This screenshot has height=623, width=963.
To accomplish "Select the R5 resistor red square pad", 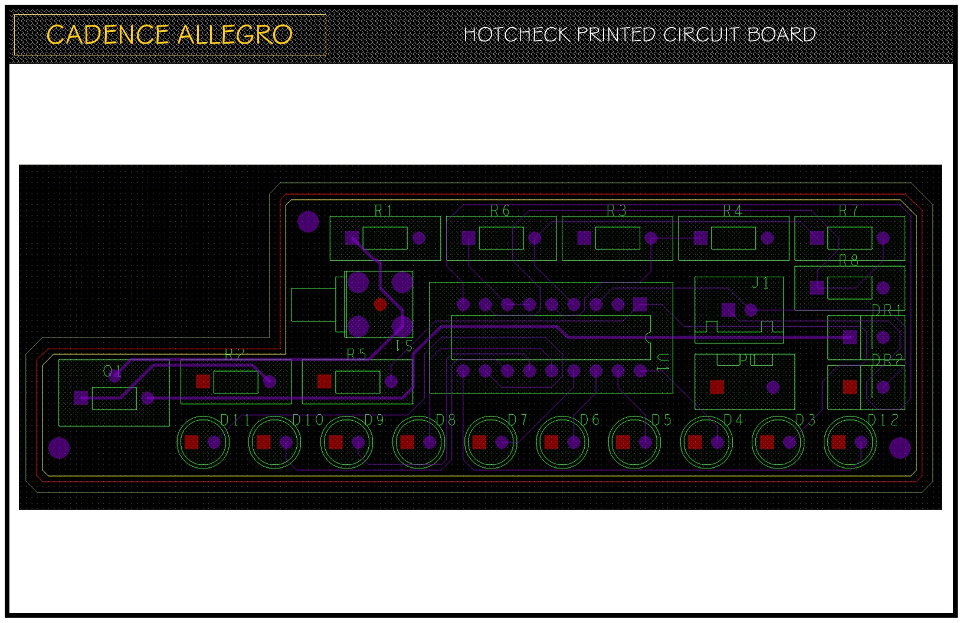I will pyautogui.click(x=324, y=382).
